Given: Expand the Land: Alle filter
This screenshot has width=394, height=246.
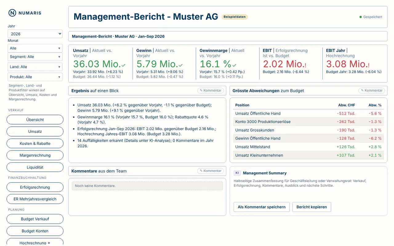Looking at the screenshot, I should (35, 67).
